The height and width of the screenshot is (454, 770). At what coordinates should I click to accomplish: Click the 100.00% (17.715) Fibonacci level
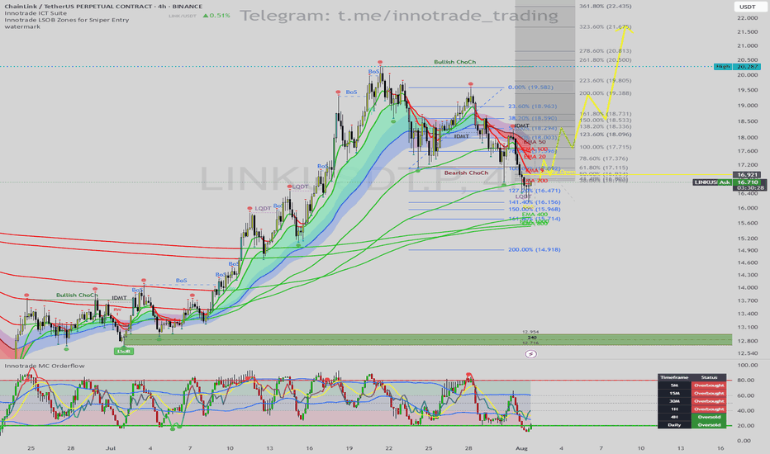tap(605, 147)
